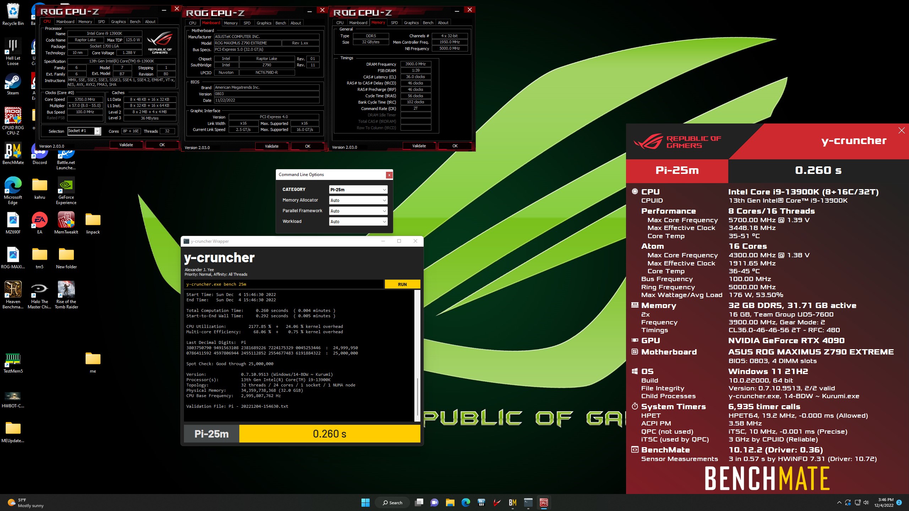Launch Microsoft Edge from the desktop
909x511 pixels.
(13, 191)
